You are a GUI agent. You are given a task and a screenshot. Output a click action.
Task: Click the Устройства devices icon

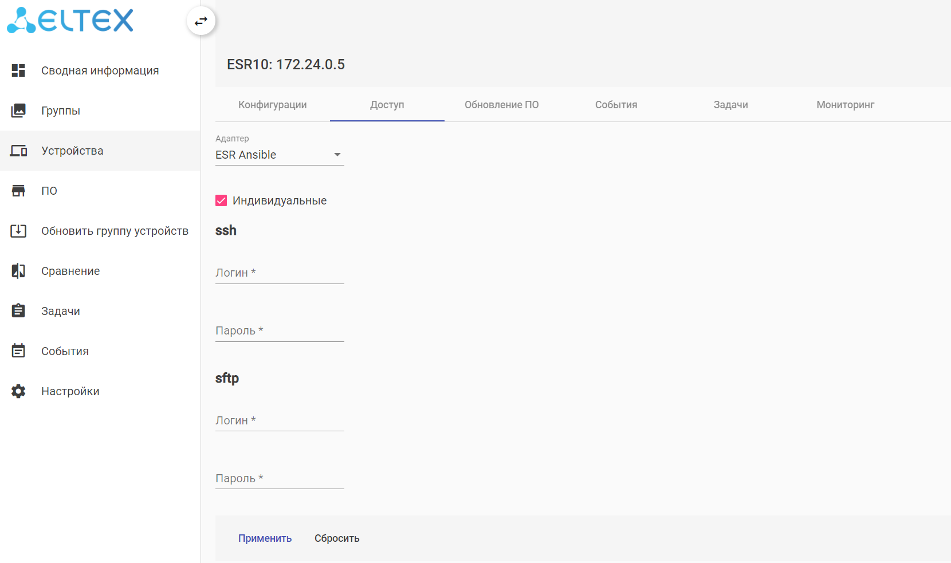coord(18,151)
